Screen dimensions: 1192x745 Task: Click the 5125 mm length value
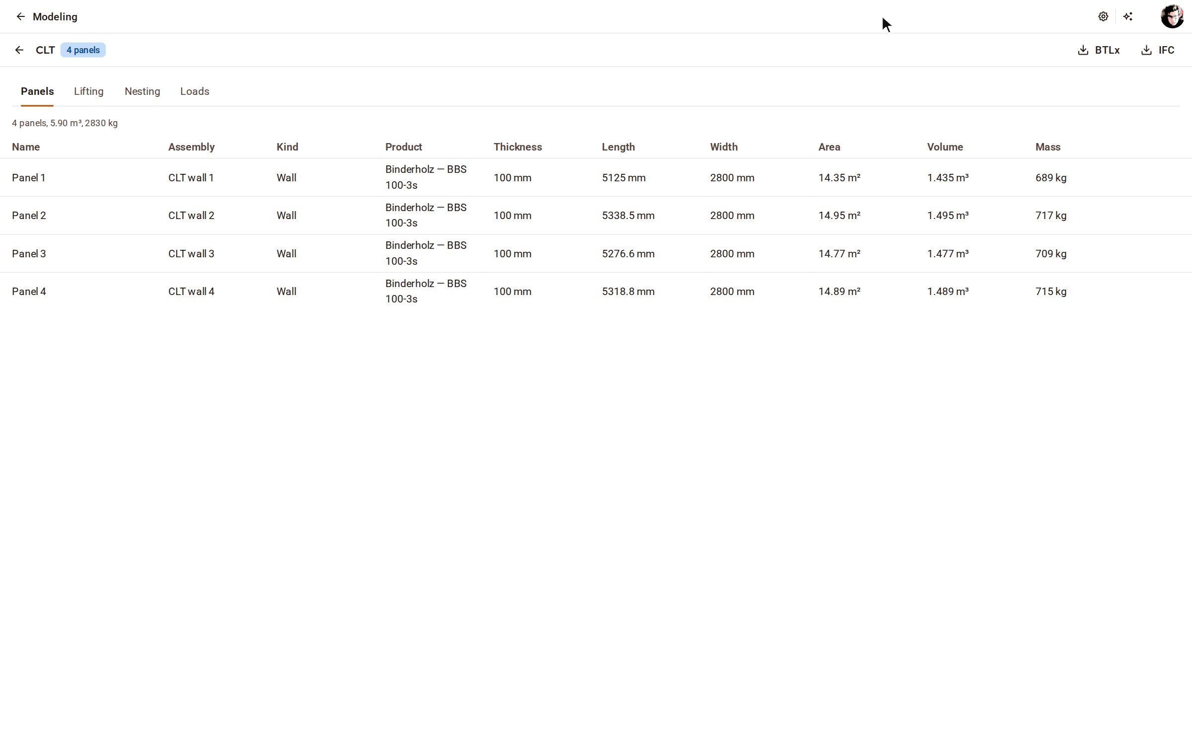[x=624, y=178]
